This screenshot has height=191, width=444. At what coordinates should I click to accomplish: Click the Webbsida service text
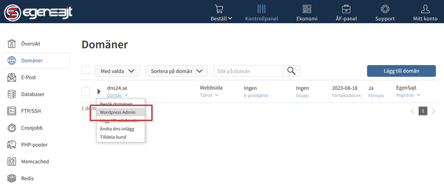211,88
